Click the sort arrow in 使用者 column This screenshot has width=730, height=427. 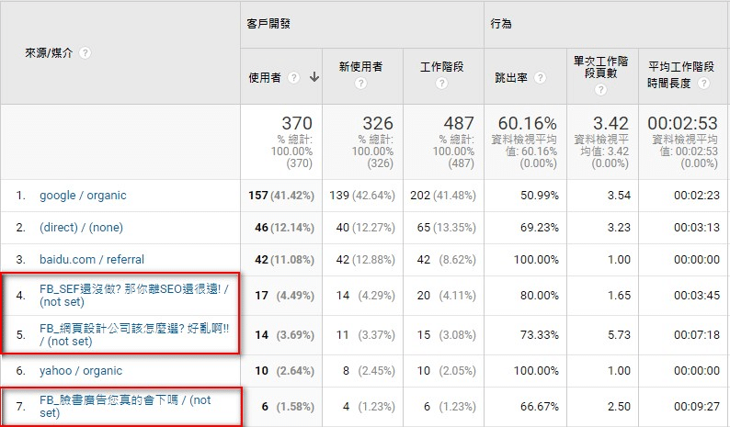(314, 78)
